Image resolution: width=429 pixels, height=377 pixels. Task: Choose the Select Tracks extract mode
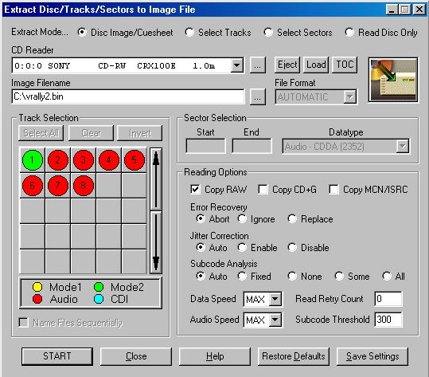tap(189, 33)
